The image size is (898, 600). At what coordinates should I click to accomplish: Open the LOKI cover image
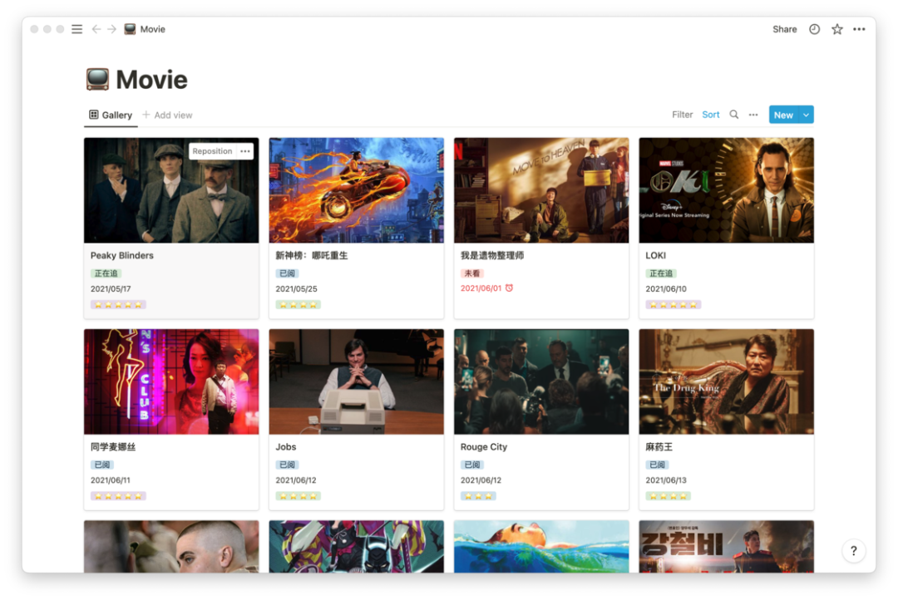tap(726, 190)
